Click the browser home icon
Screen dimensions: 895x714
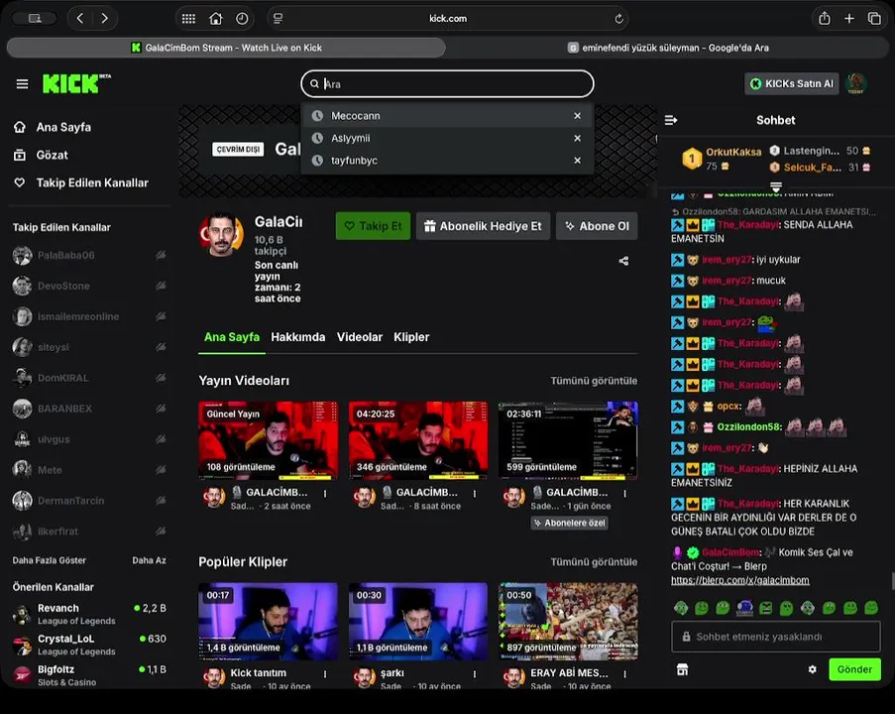pos(215,18)
